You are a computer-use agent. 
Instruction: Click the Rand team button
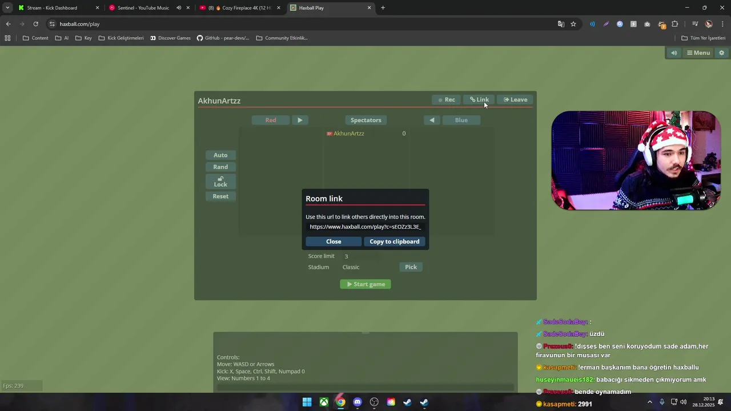(x=220, y=167)
